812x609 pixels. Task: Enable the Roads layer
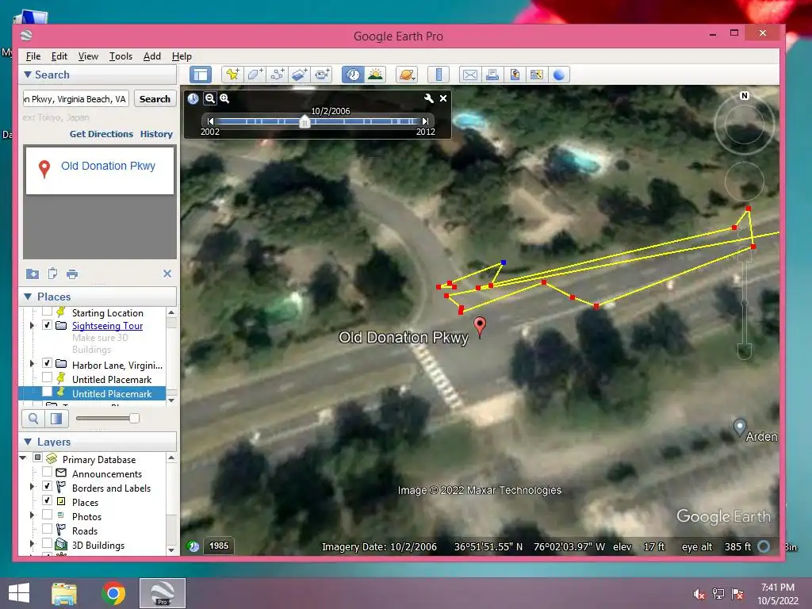click(47, 529)
